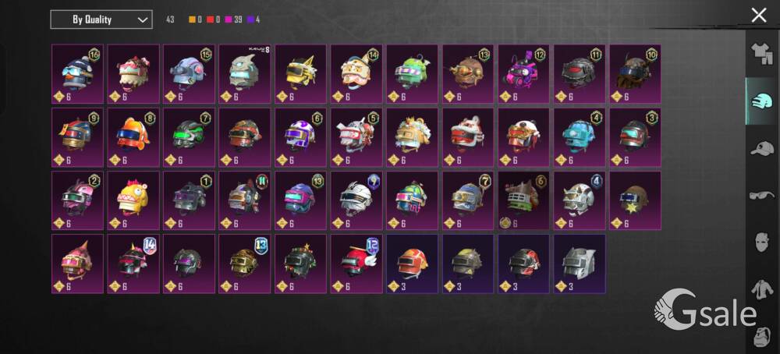Open the face mask category
The image size is (780, 354).
click(x=763, y=242)
